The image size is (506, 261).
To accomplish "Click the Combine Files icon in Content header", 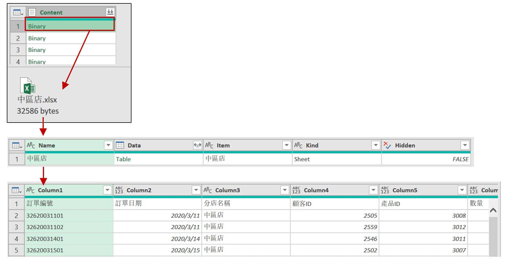I will pyautogui.click(x=110, y=12).
